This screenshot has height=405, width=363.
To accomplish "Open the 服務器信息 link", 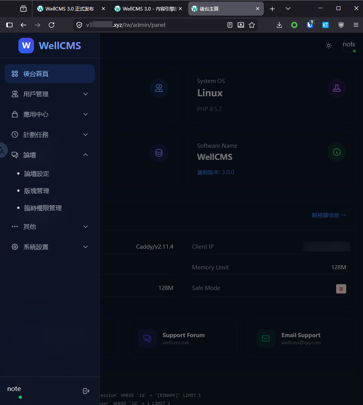I will pyautogui.click(x=329, y=215).
